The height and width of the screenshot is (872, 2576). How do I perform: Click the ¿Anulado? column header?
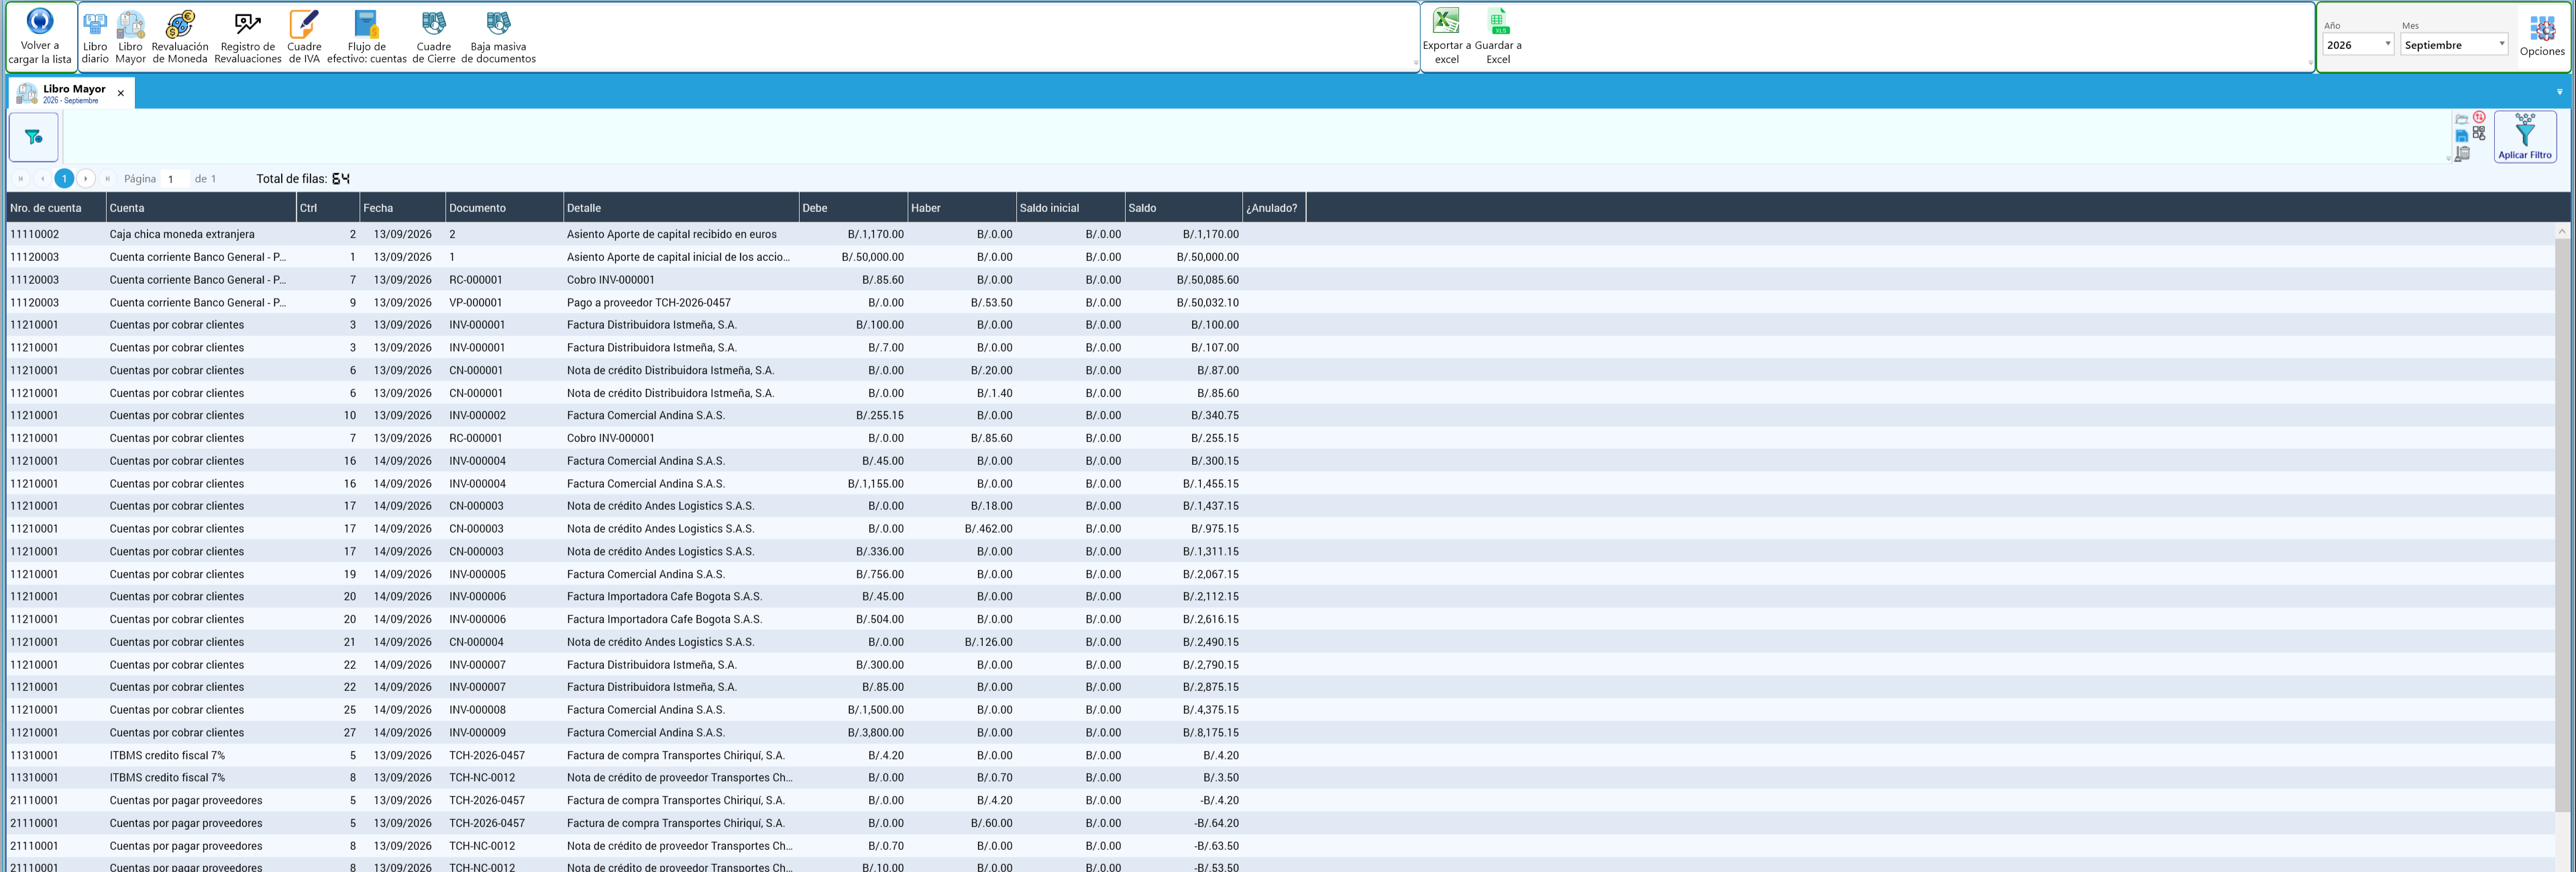1273,208
